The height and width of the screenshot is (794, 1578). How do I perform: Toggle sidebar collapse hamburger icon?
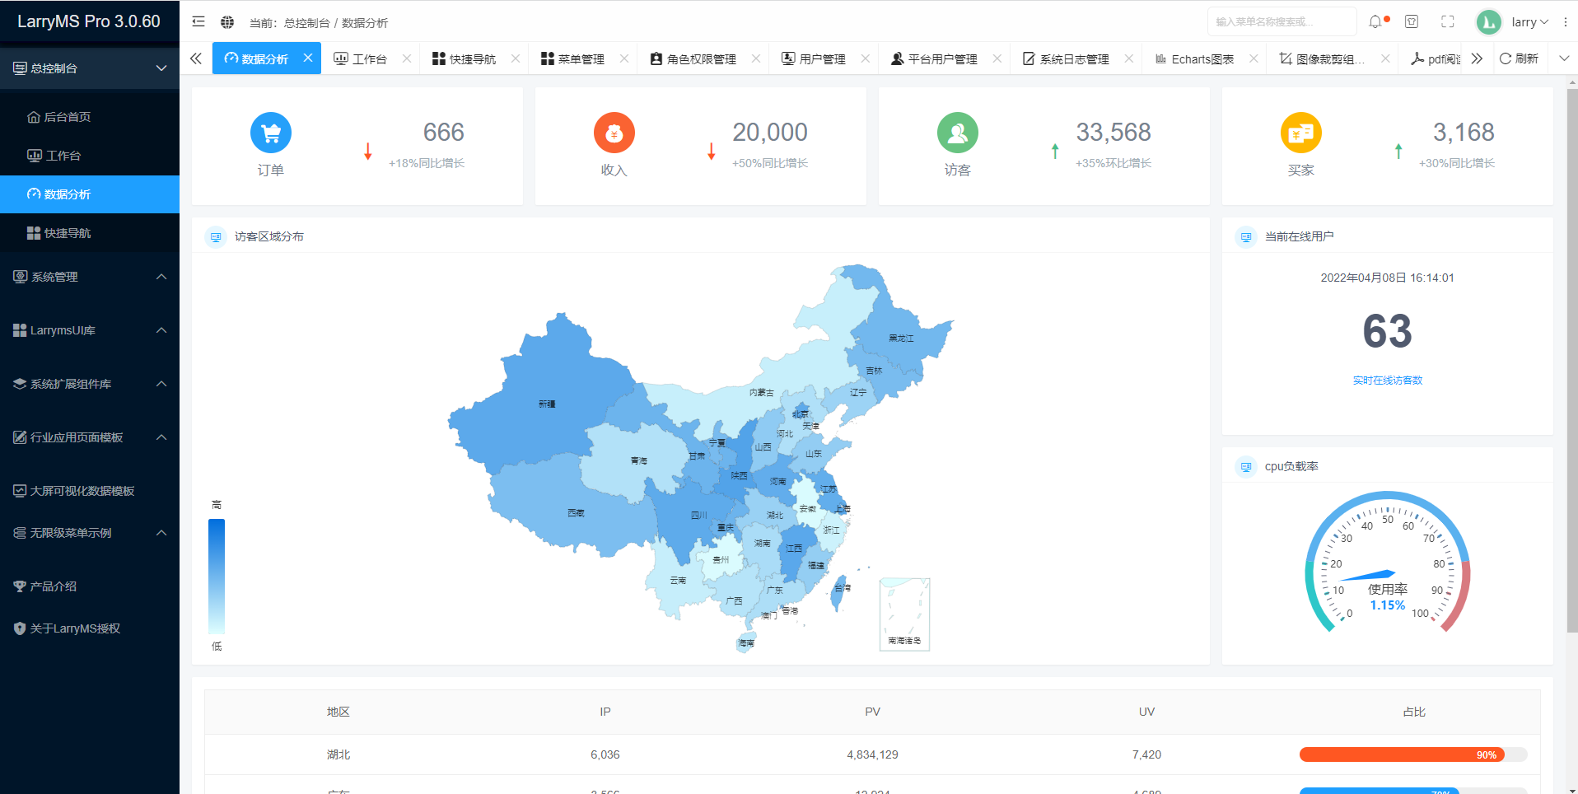(x=198, y=21)
